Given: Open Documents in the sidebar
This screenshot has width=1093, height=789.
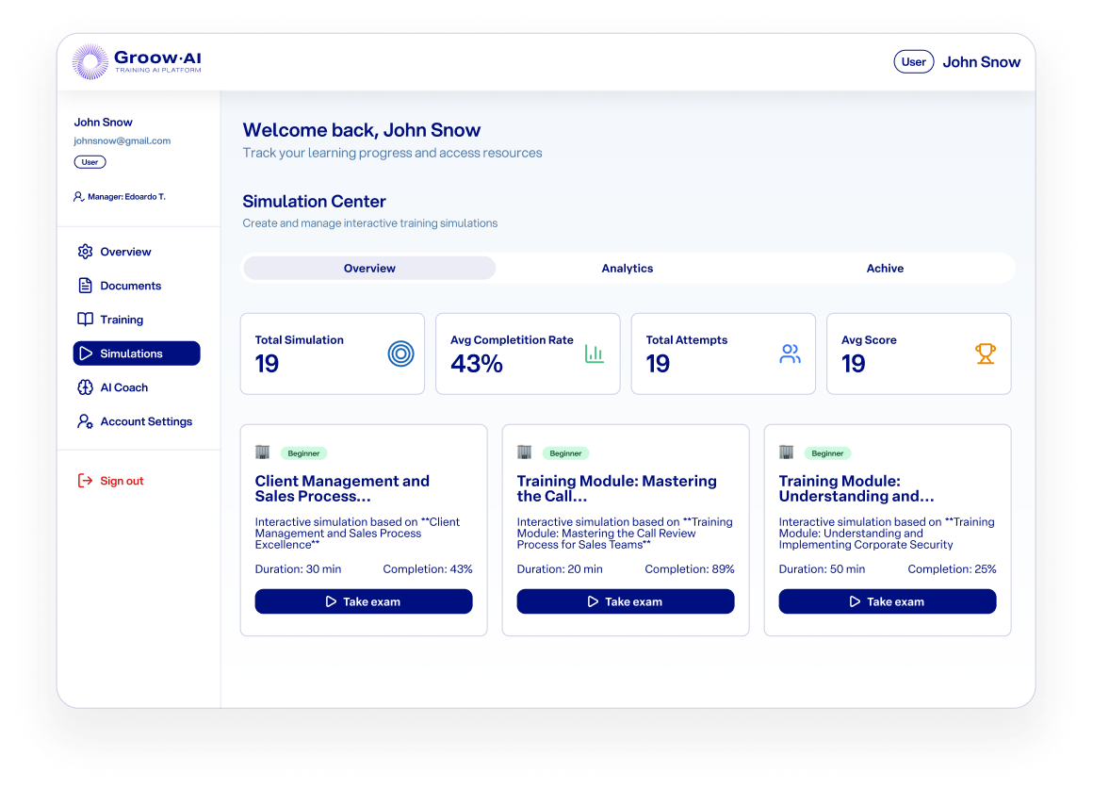Looking at the screenshot, I should pos(130,286).
